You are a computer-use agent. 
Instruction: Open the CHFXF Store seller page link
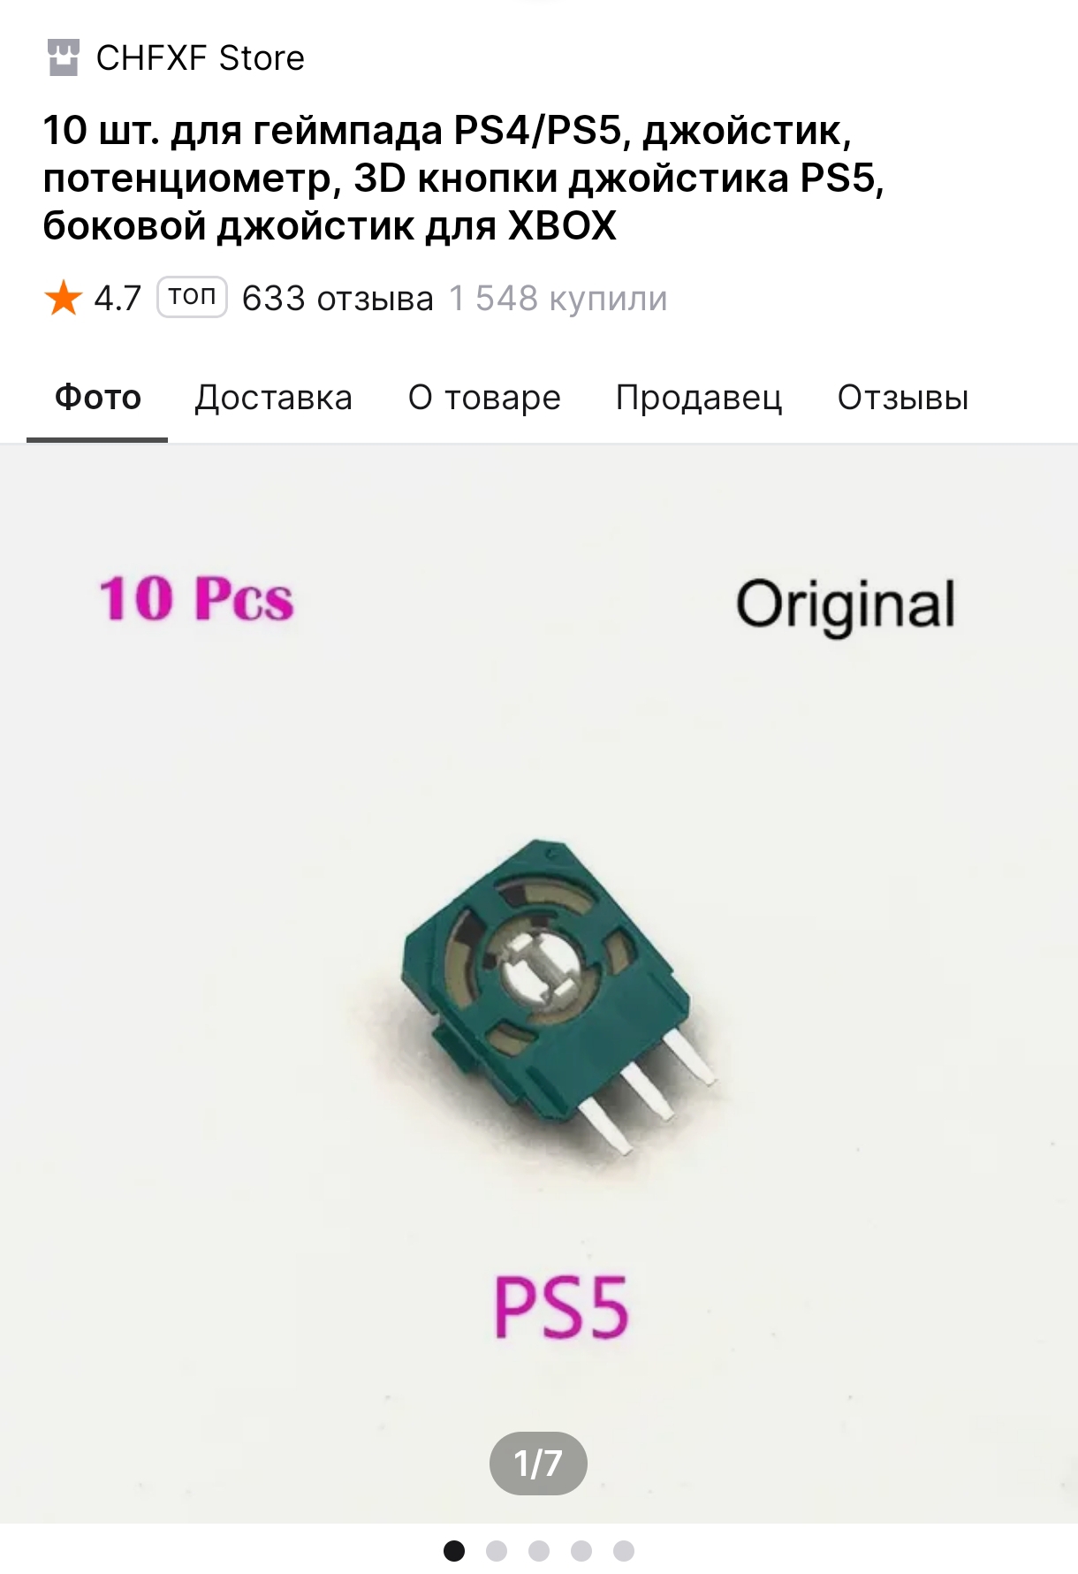(x=200, y=58)
